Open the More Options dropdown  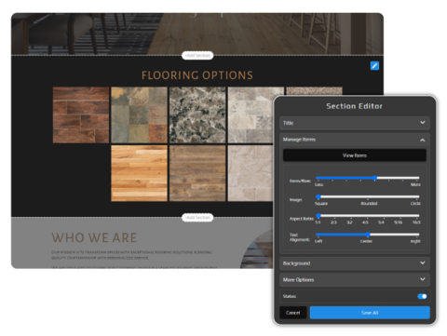pos(355,279)
